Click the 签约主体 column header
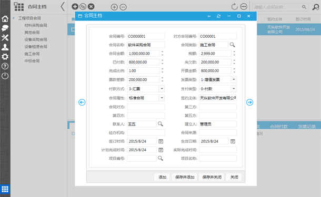 pos(275,19)
